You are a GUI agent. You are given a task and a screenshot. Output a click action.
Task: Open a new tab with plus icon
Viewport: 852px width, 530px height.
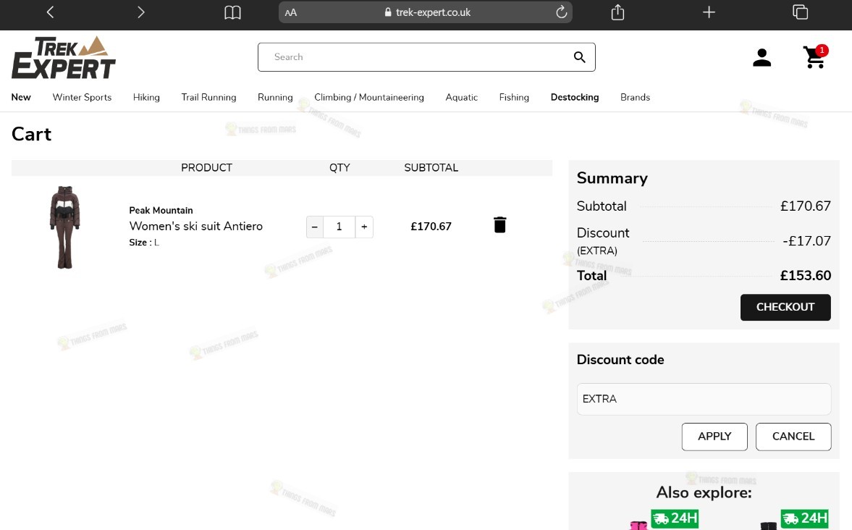click(x=709, y=12)
